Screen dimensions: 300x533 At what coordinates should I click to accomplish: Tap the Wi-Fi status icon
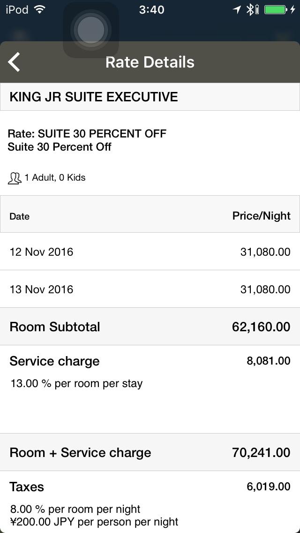pyautogui.click(x=40, y=9)
